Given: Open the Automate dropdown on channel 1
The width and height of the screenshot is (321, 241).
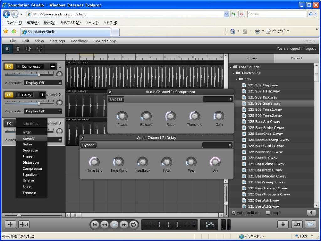Looking at the screenshot, I should tap(43, 83).
